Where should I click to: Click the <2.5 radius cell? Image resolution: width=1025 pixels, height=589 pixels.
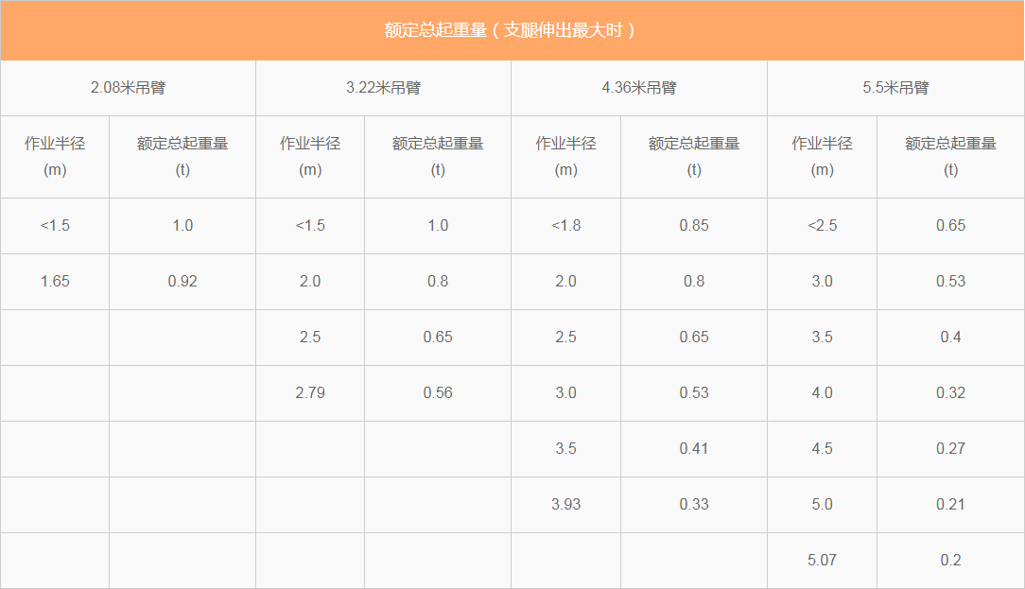[822, 225]
